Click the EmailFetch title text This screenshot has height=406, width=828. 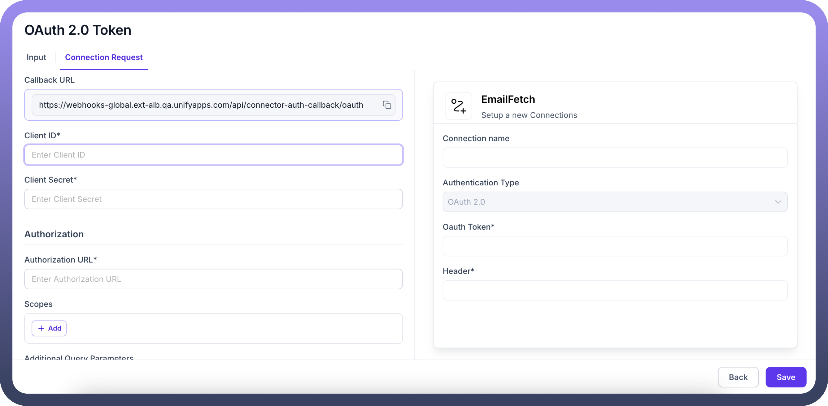click(x=508, y=100)
